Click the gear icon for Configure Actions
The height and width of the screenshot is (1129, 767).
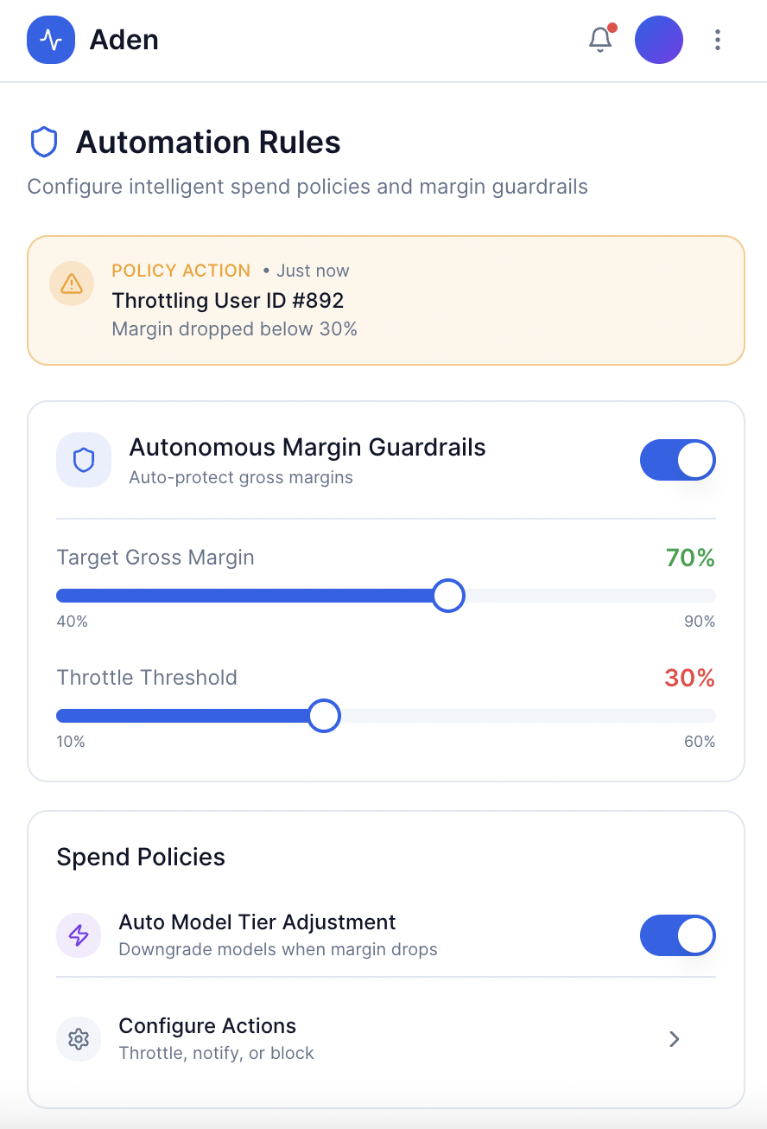click(79, 1038)
